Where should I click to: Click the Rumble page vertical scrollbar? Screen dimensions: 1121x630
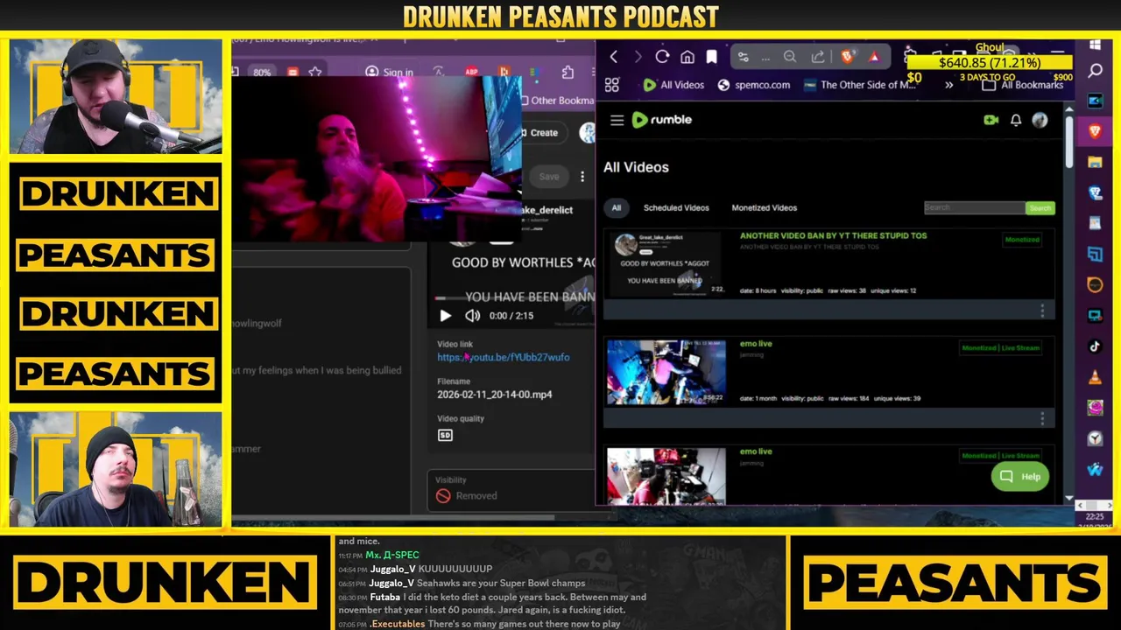[x=1068, y=143]
